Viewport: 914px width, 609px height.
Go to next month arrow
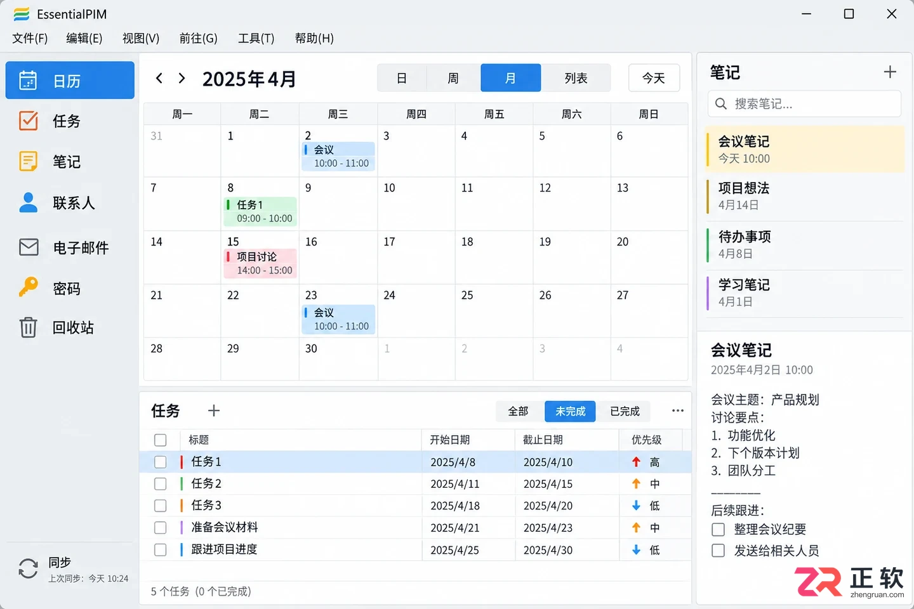182,78
